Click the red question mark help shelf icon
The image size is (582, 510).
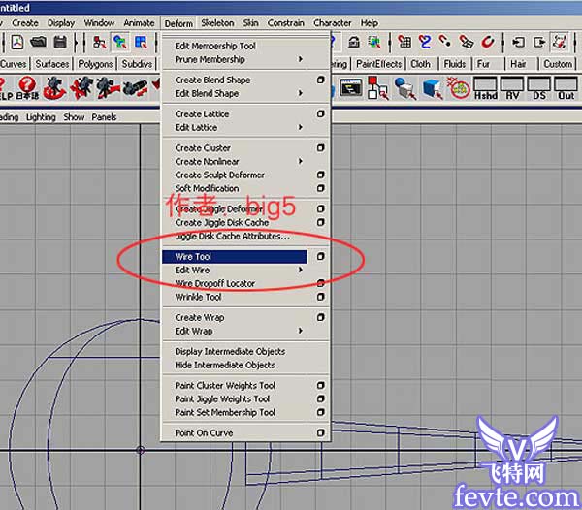(x=27, y=88)
